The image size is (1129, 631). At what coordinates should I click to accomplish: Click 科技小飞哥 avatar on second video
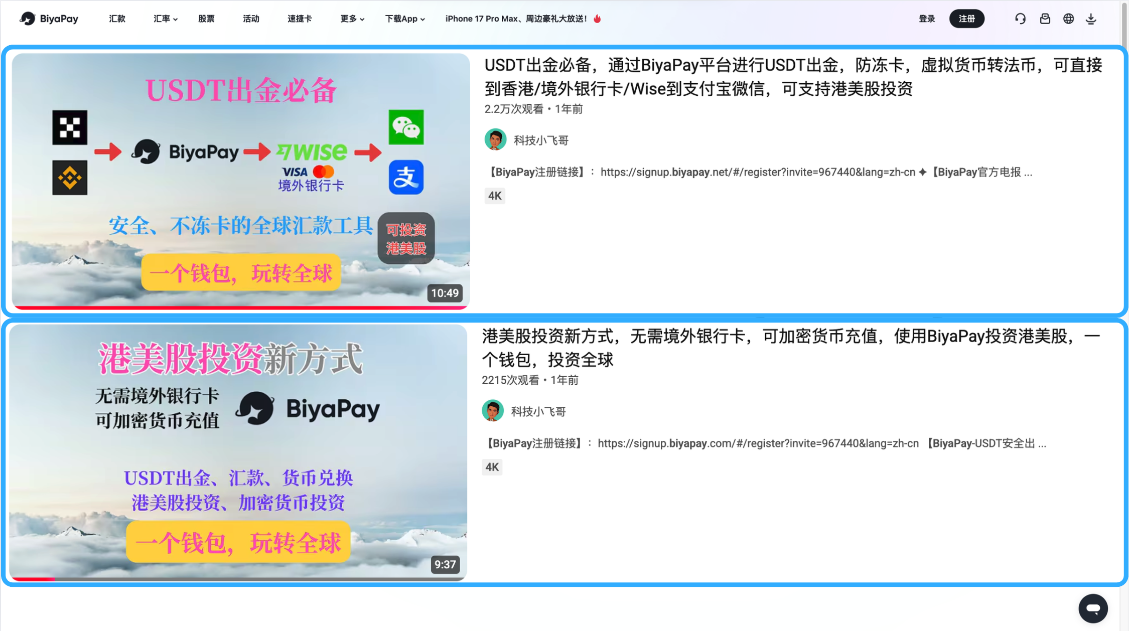click(493, 411)
